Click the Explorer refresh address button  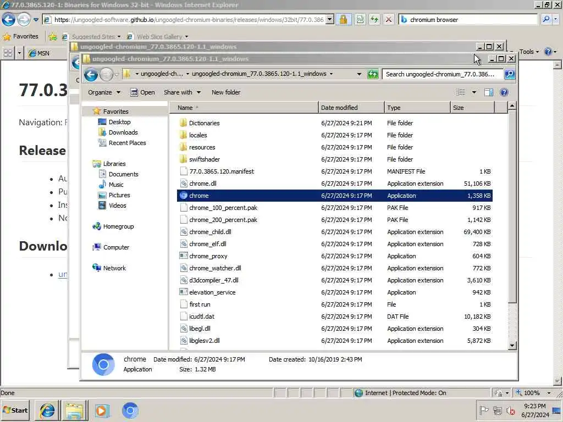[373, 74]
